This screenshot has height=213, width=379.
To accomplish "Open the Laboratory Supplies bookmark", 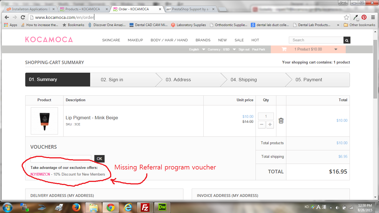I will click(189, 25).
